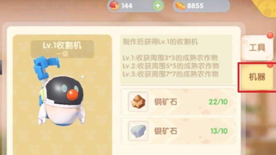Click the Lv.1收割机 title label
Image resolution: width=276 pixels, height=155 pixels.
(62, 46)
